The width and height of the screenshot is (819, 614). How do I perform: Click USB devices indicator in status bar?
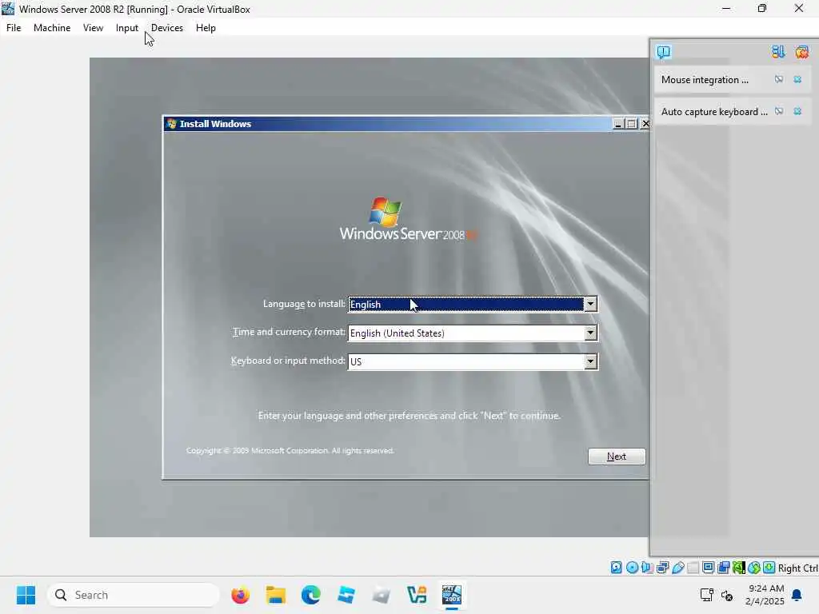[678, 568]
